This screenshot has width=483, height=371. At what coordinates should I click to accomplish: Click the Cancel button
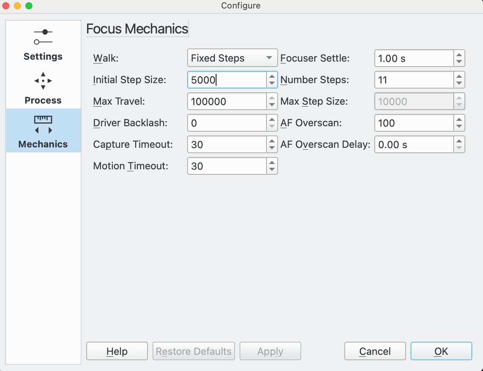pyautogui.click(x=375, y=351)
